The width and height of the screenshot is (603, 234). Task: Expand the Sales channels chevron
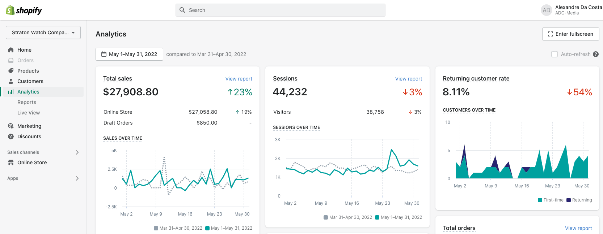[x=77, y=152]
